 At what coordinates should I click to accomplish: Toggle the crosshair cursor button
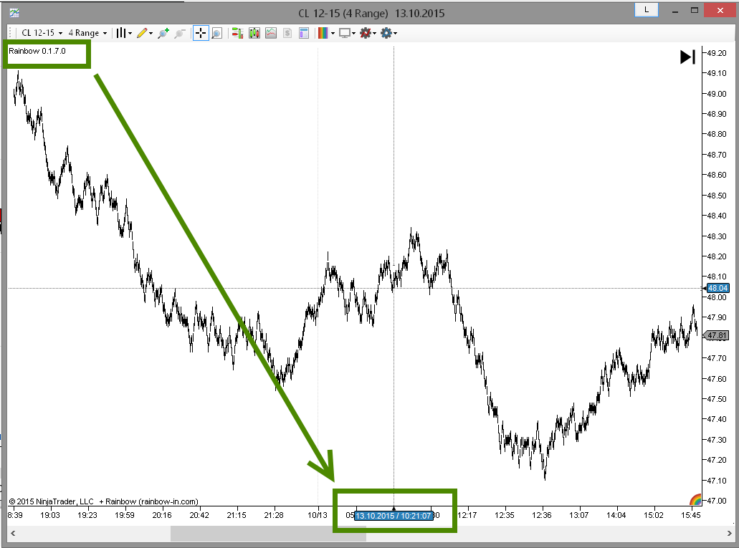200,33
